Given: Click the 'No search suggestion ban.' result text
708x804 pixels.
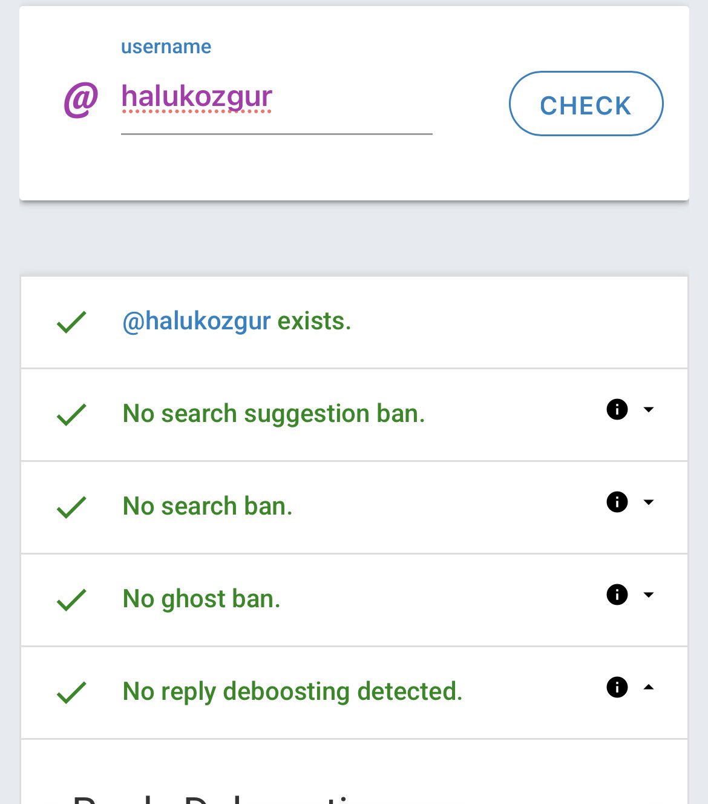Looking at the screenshot, I should (x=274, y=414).
